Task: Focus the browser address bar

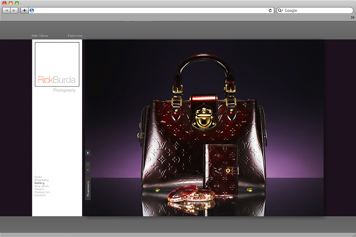Action: coord(151,10)
